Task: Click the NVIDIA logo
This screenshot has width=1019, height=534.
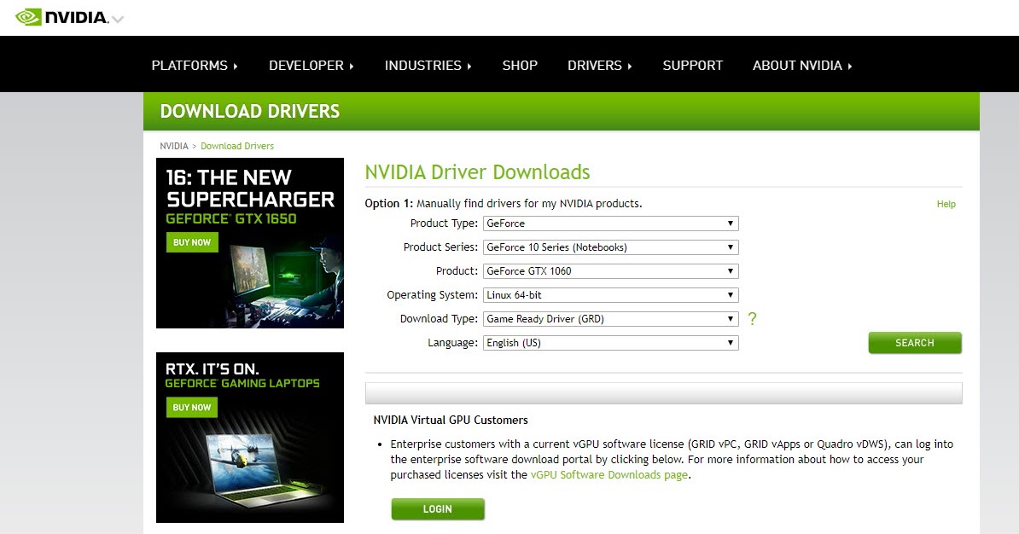Action: [61, 18]
